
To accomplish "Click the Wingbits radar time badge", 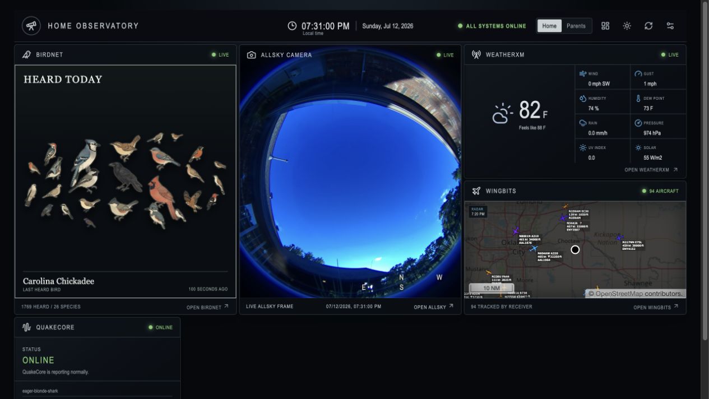I will coord(478,211).
